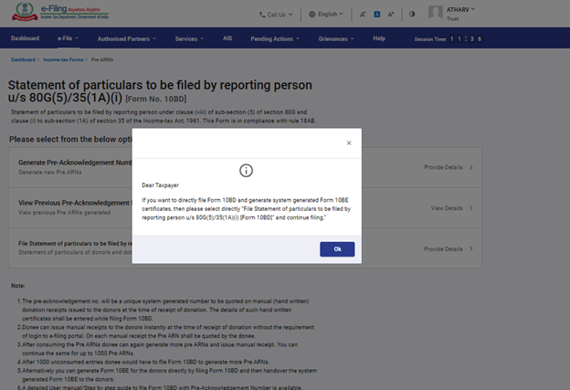Open the e-File menu
The image size is (570, 390).
(68, 38)
